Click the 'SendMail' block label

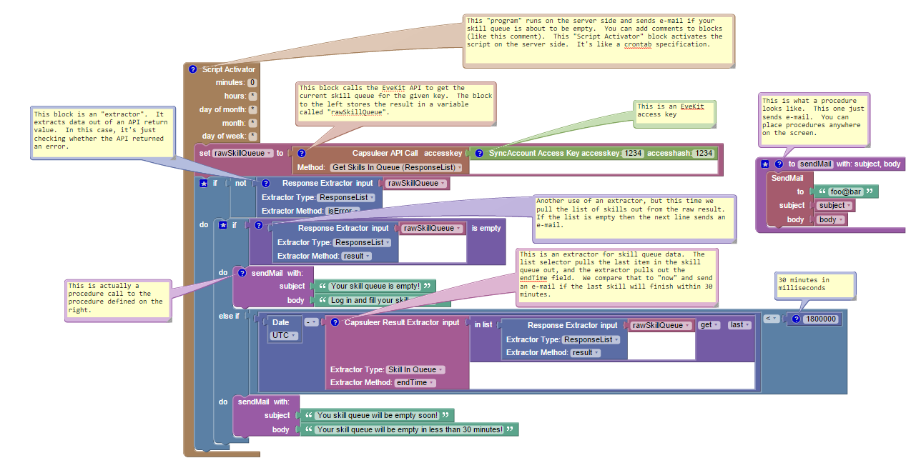[787, 178]
